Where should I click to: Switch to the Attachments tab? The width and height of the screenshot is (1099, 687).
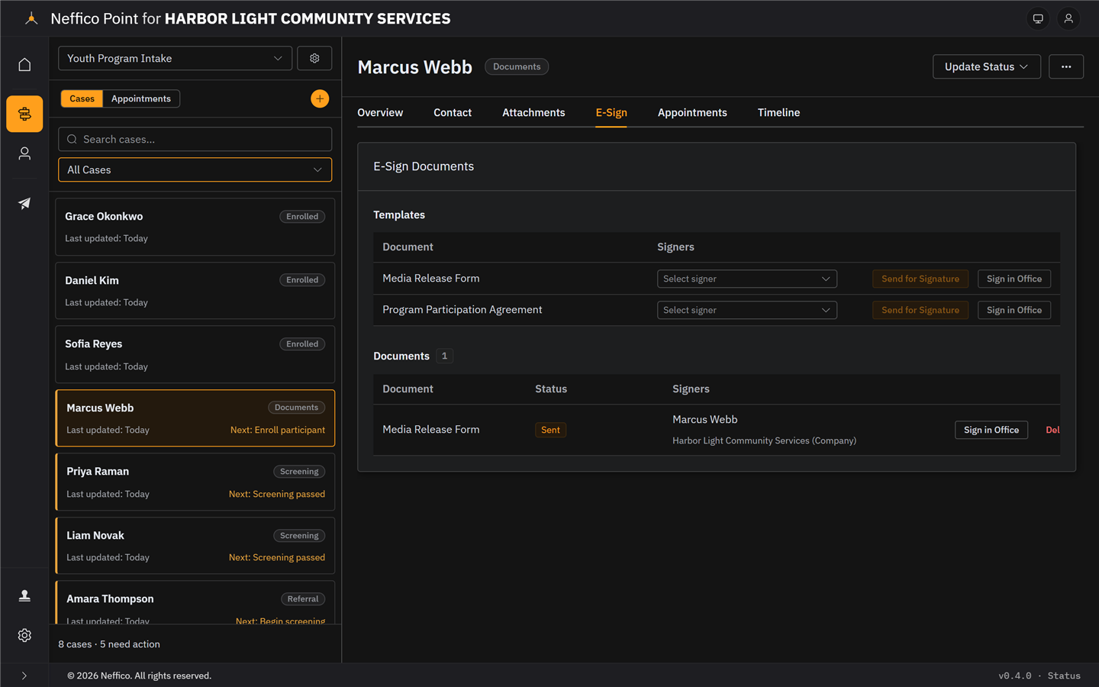(x=533, y=112)
